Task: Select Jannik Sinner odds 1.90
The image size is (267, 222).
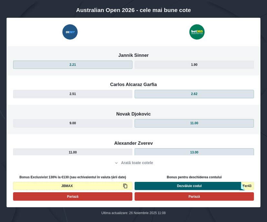Action: 194,65
